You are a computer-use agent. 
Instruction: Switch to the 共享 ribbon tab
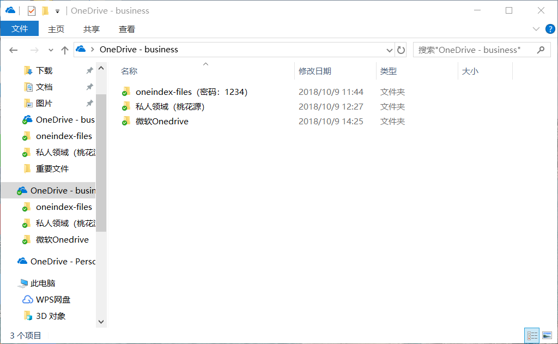(92, 29)
